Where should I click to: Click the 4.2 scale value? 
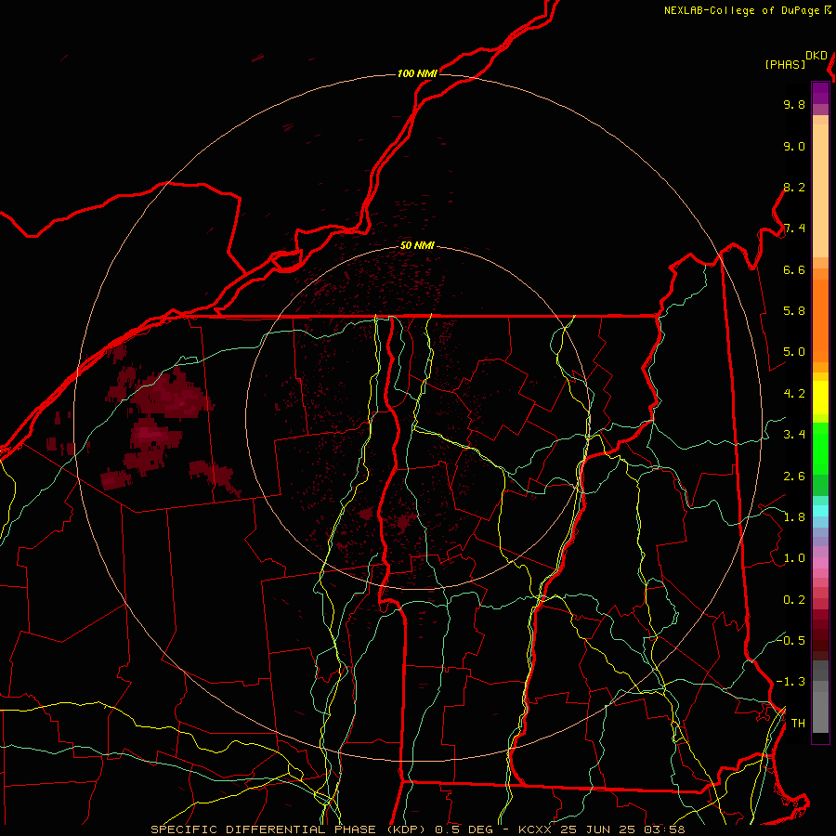[x=794, y=394]
